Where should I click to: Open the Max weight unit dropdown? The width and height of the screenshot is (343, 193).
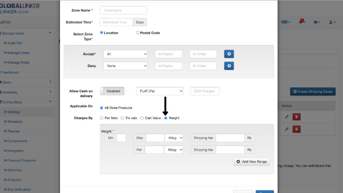click(174, 138)
